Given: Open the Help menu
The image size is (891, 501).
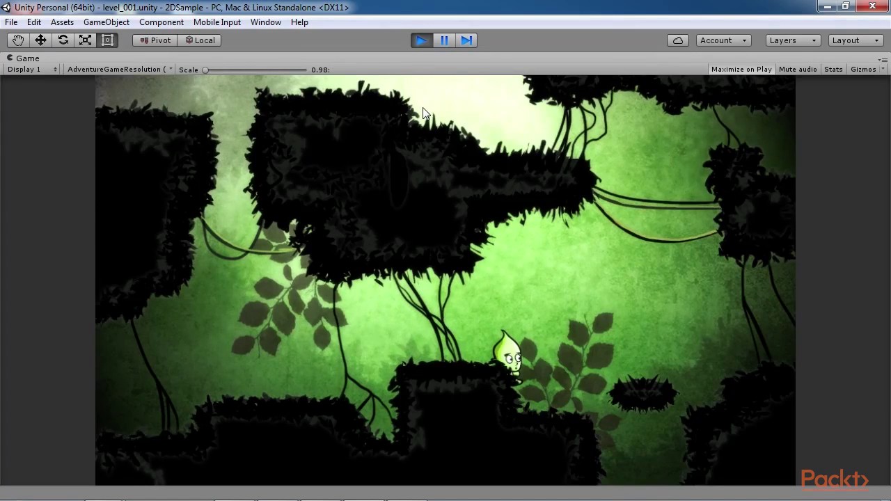Looking at the screenshot, I should (299, 22).
